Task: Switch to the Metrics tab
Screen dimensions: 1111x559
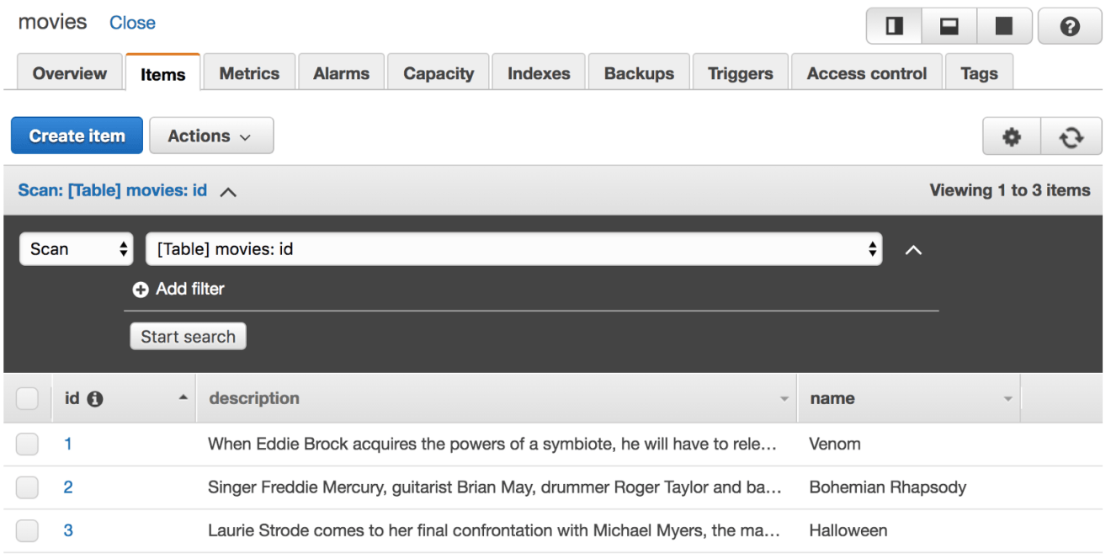Action: click(249, 73)
